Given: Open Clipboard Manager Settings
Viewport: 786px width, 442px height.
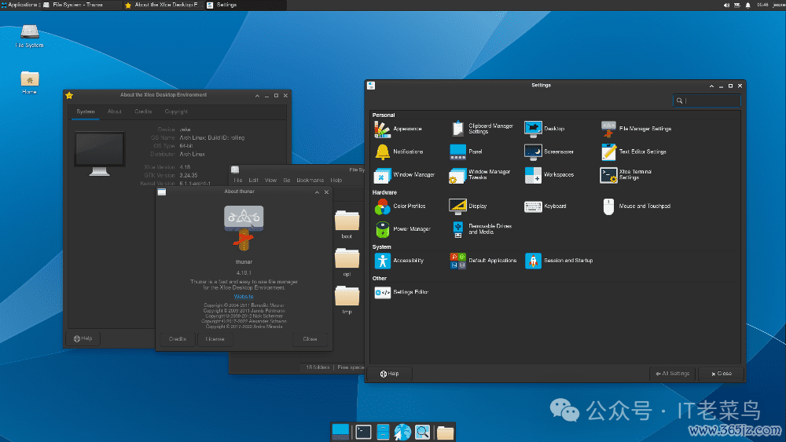Looking at the screenshot, I should pos(483,130).
